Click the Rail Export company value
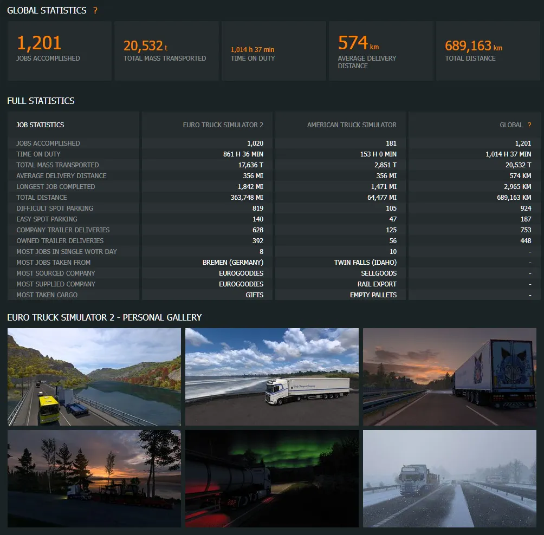Image resolution: width=544 pixels, height=535 pixels. (377, 284)
